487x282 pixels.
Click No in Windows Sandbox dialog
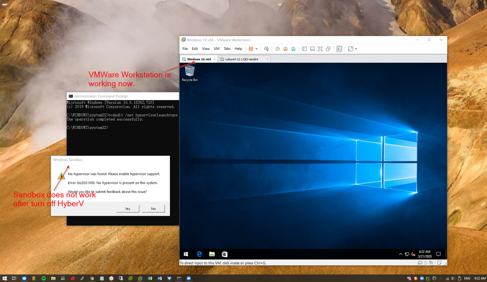pos(153,209)
